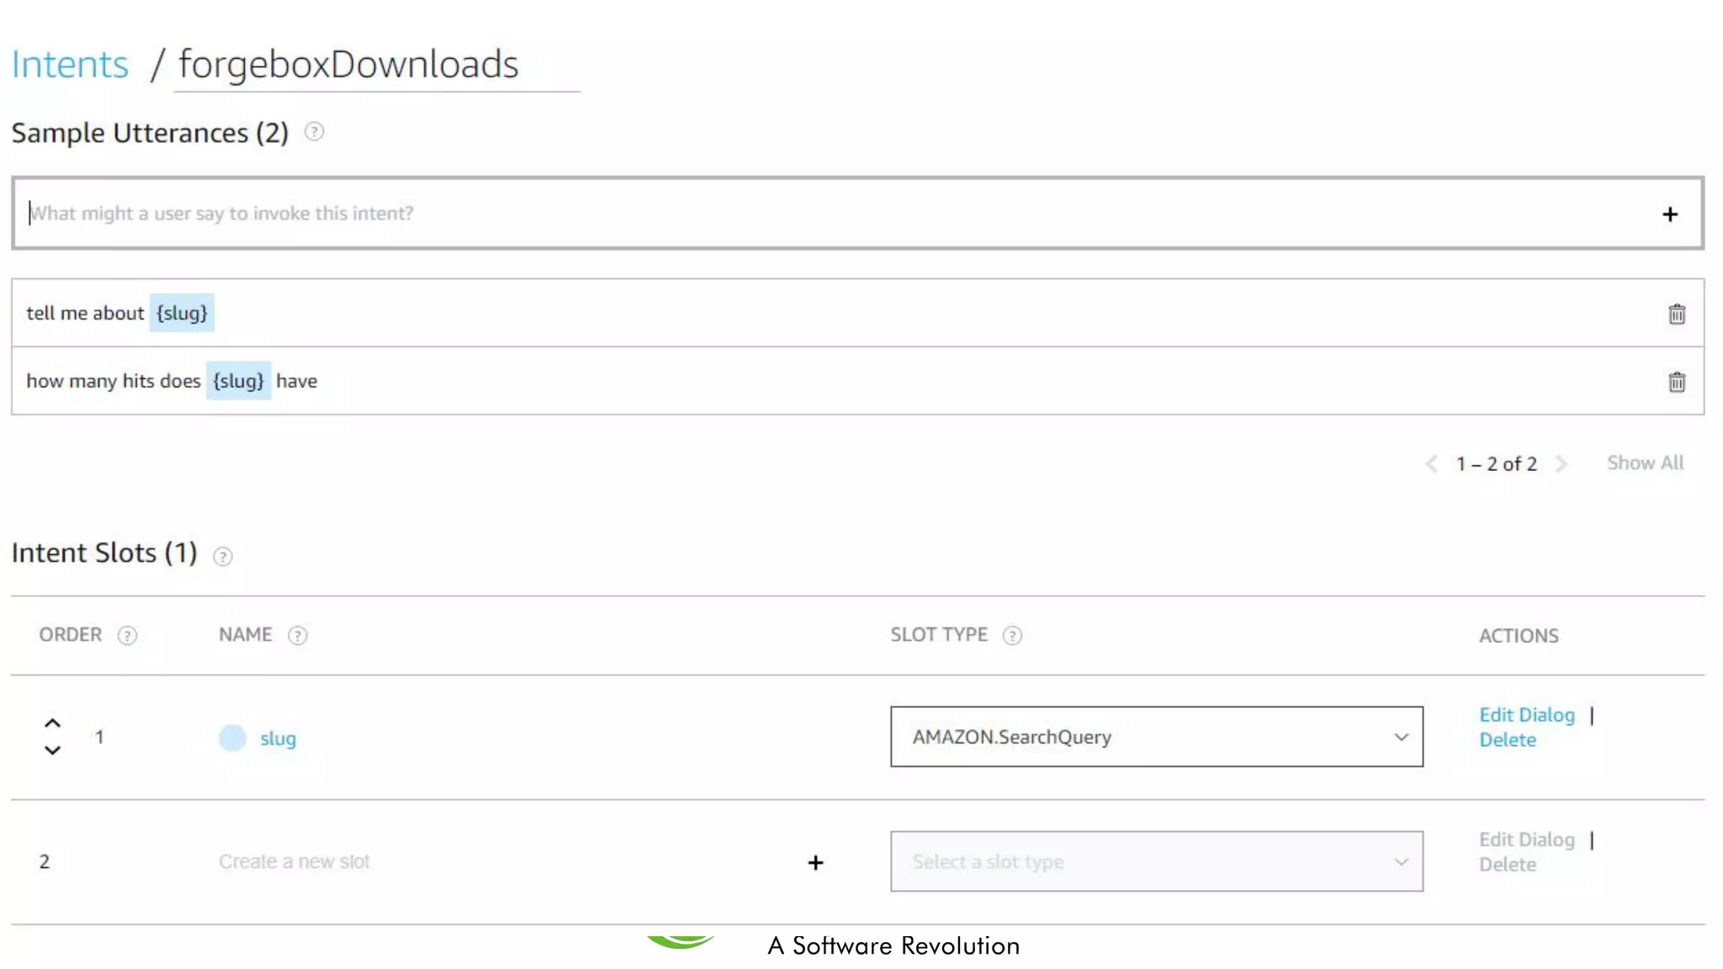Open help icon next to Intent Slots
The height and width of the screenshot is (969, 1723).
pyautogui.click(x=222, y=556)
